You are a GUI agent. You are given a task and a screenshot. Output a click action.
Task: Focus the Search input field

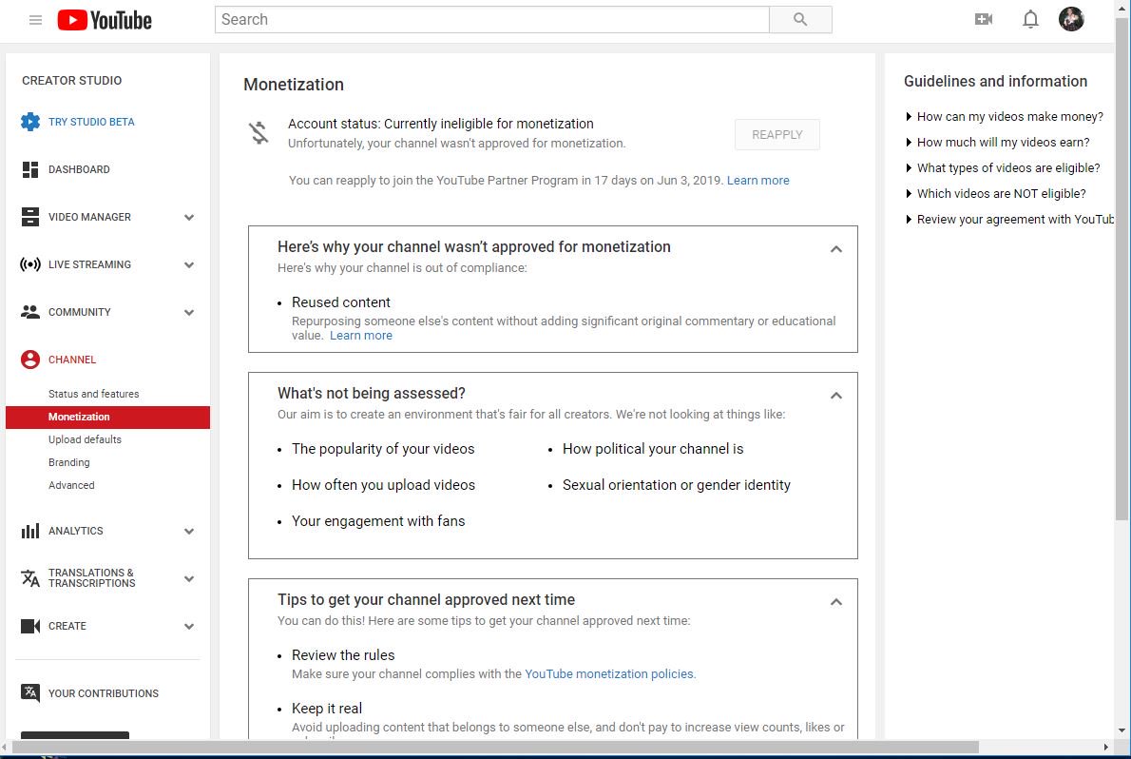point(492,20)
